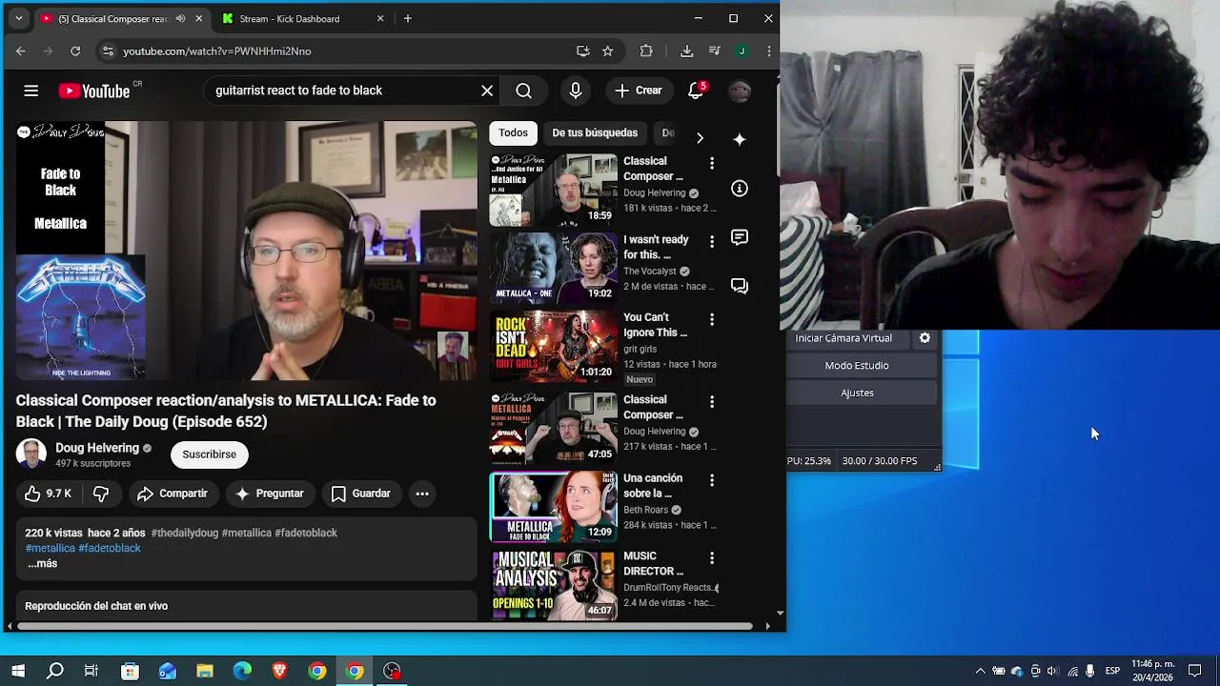Open Microsoft Store from the taskbar

pyautogui.click(x=130, y=671)
